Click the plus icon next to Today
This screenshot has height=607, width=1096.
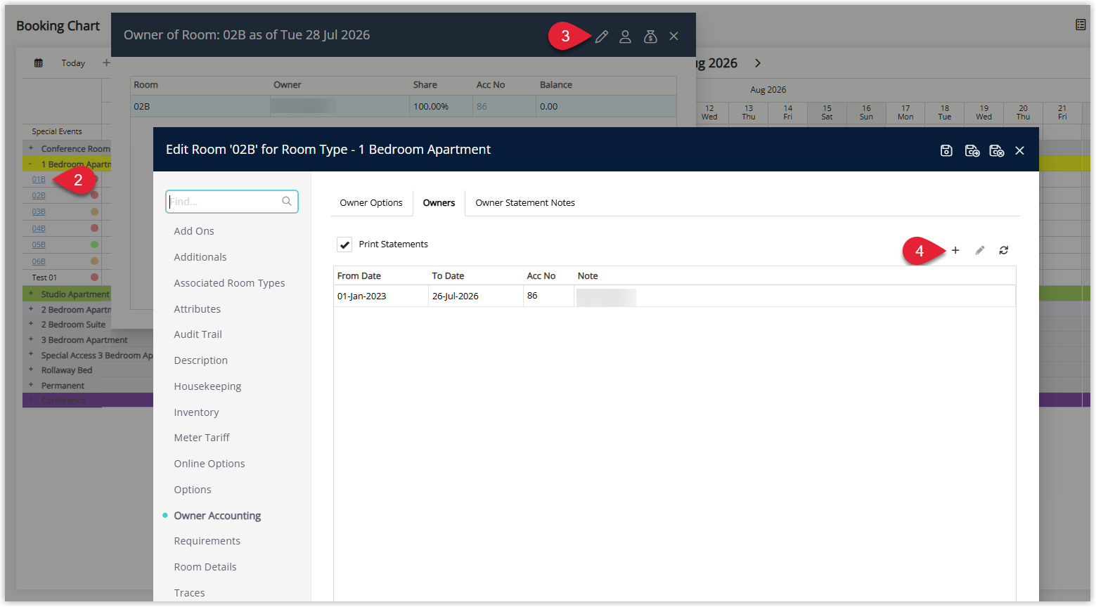[106, 63]
